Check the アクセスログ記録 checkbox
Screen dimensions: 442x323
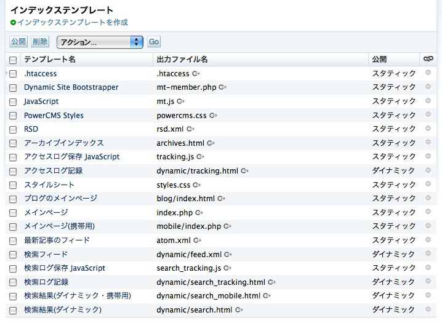tap(13, 171)
